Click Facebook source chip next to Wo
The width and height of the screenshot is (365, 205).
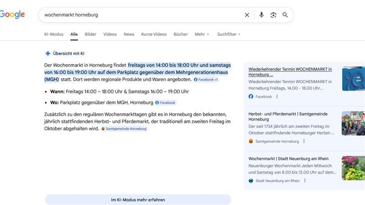[x=166, y=103]
